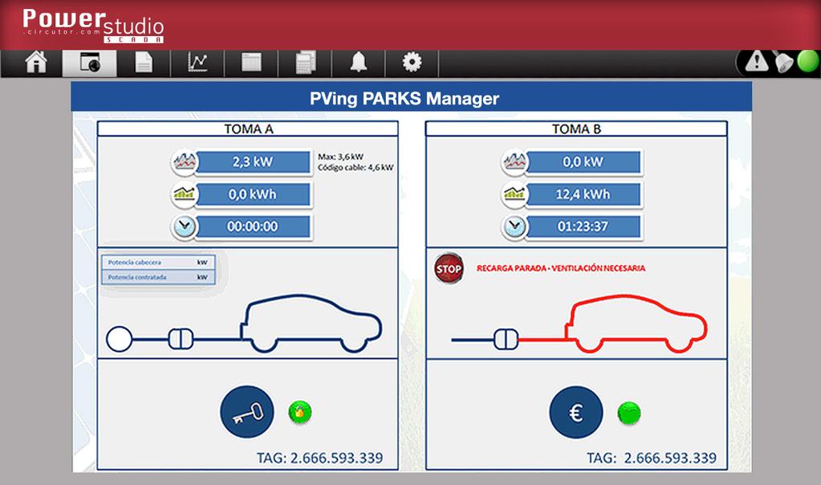Click the Toma A power graph icon

click(185, 162)
